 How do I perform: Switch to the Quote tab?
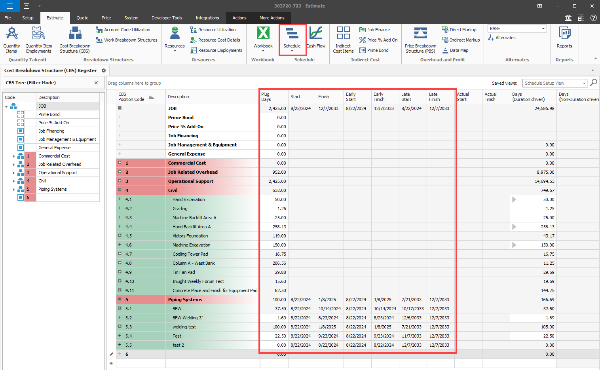[82, 18]
